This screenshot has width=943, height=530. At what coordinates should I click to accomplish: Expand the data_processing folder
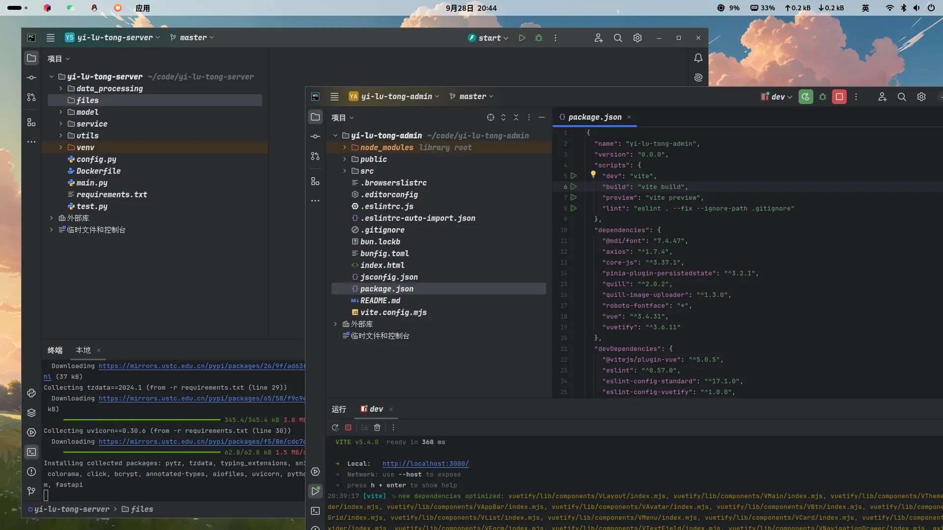(x=61, y=88)
